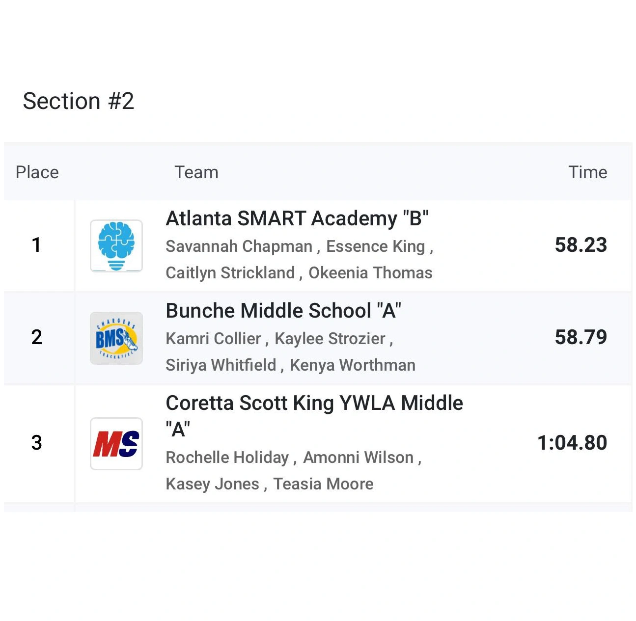Open Atlanta SMART Academy "B" team

click(297, 218)
